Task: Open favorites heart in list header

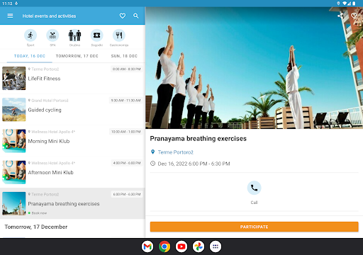Action: pyautogui.click(x=123, y=16)
